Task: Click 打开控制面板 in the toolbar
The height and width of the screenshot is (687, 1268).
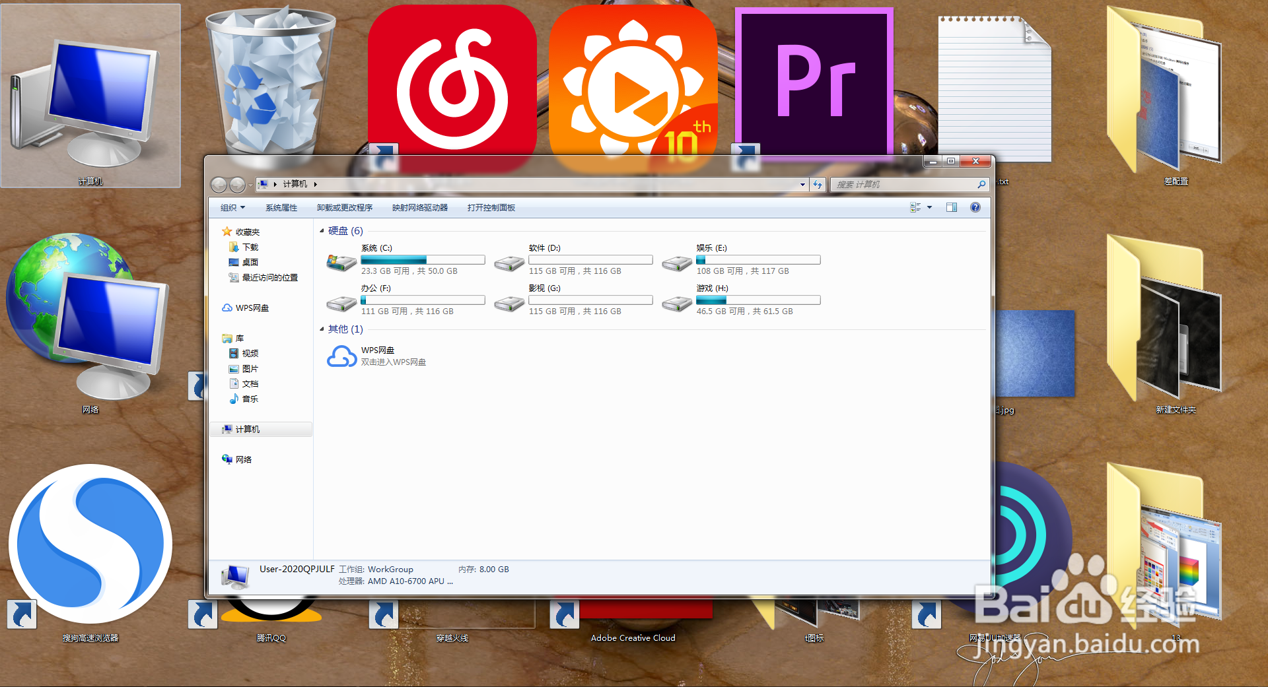Action: pos(491,207)
